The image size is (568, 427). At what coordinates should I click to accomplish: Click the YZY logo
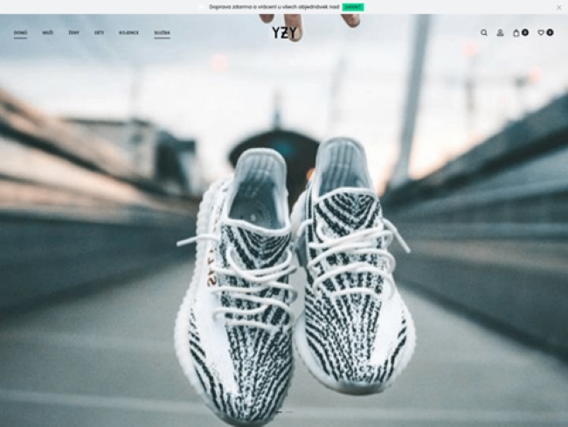tap(284, 33)
